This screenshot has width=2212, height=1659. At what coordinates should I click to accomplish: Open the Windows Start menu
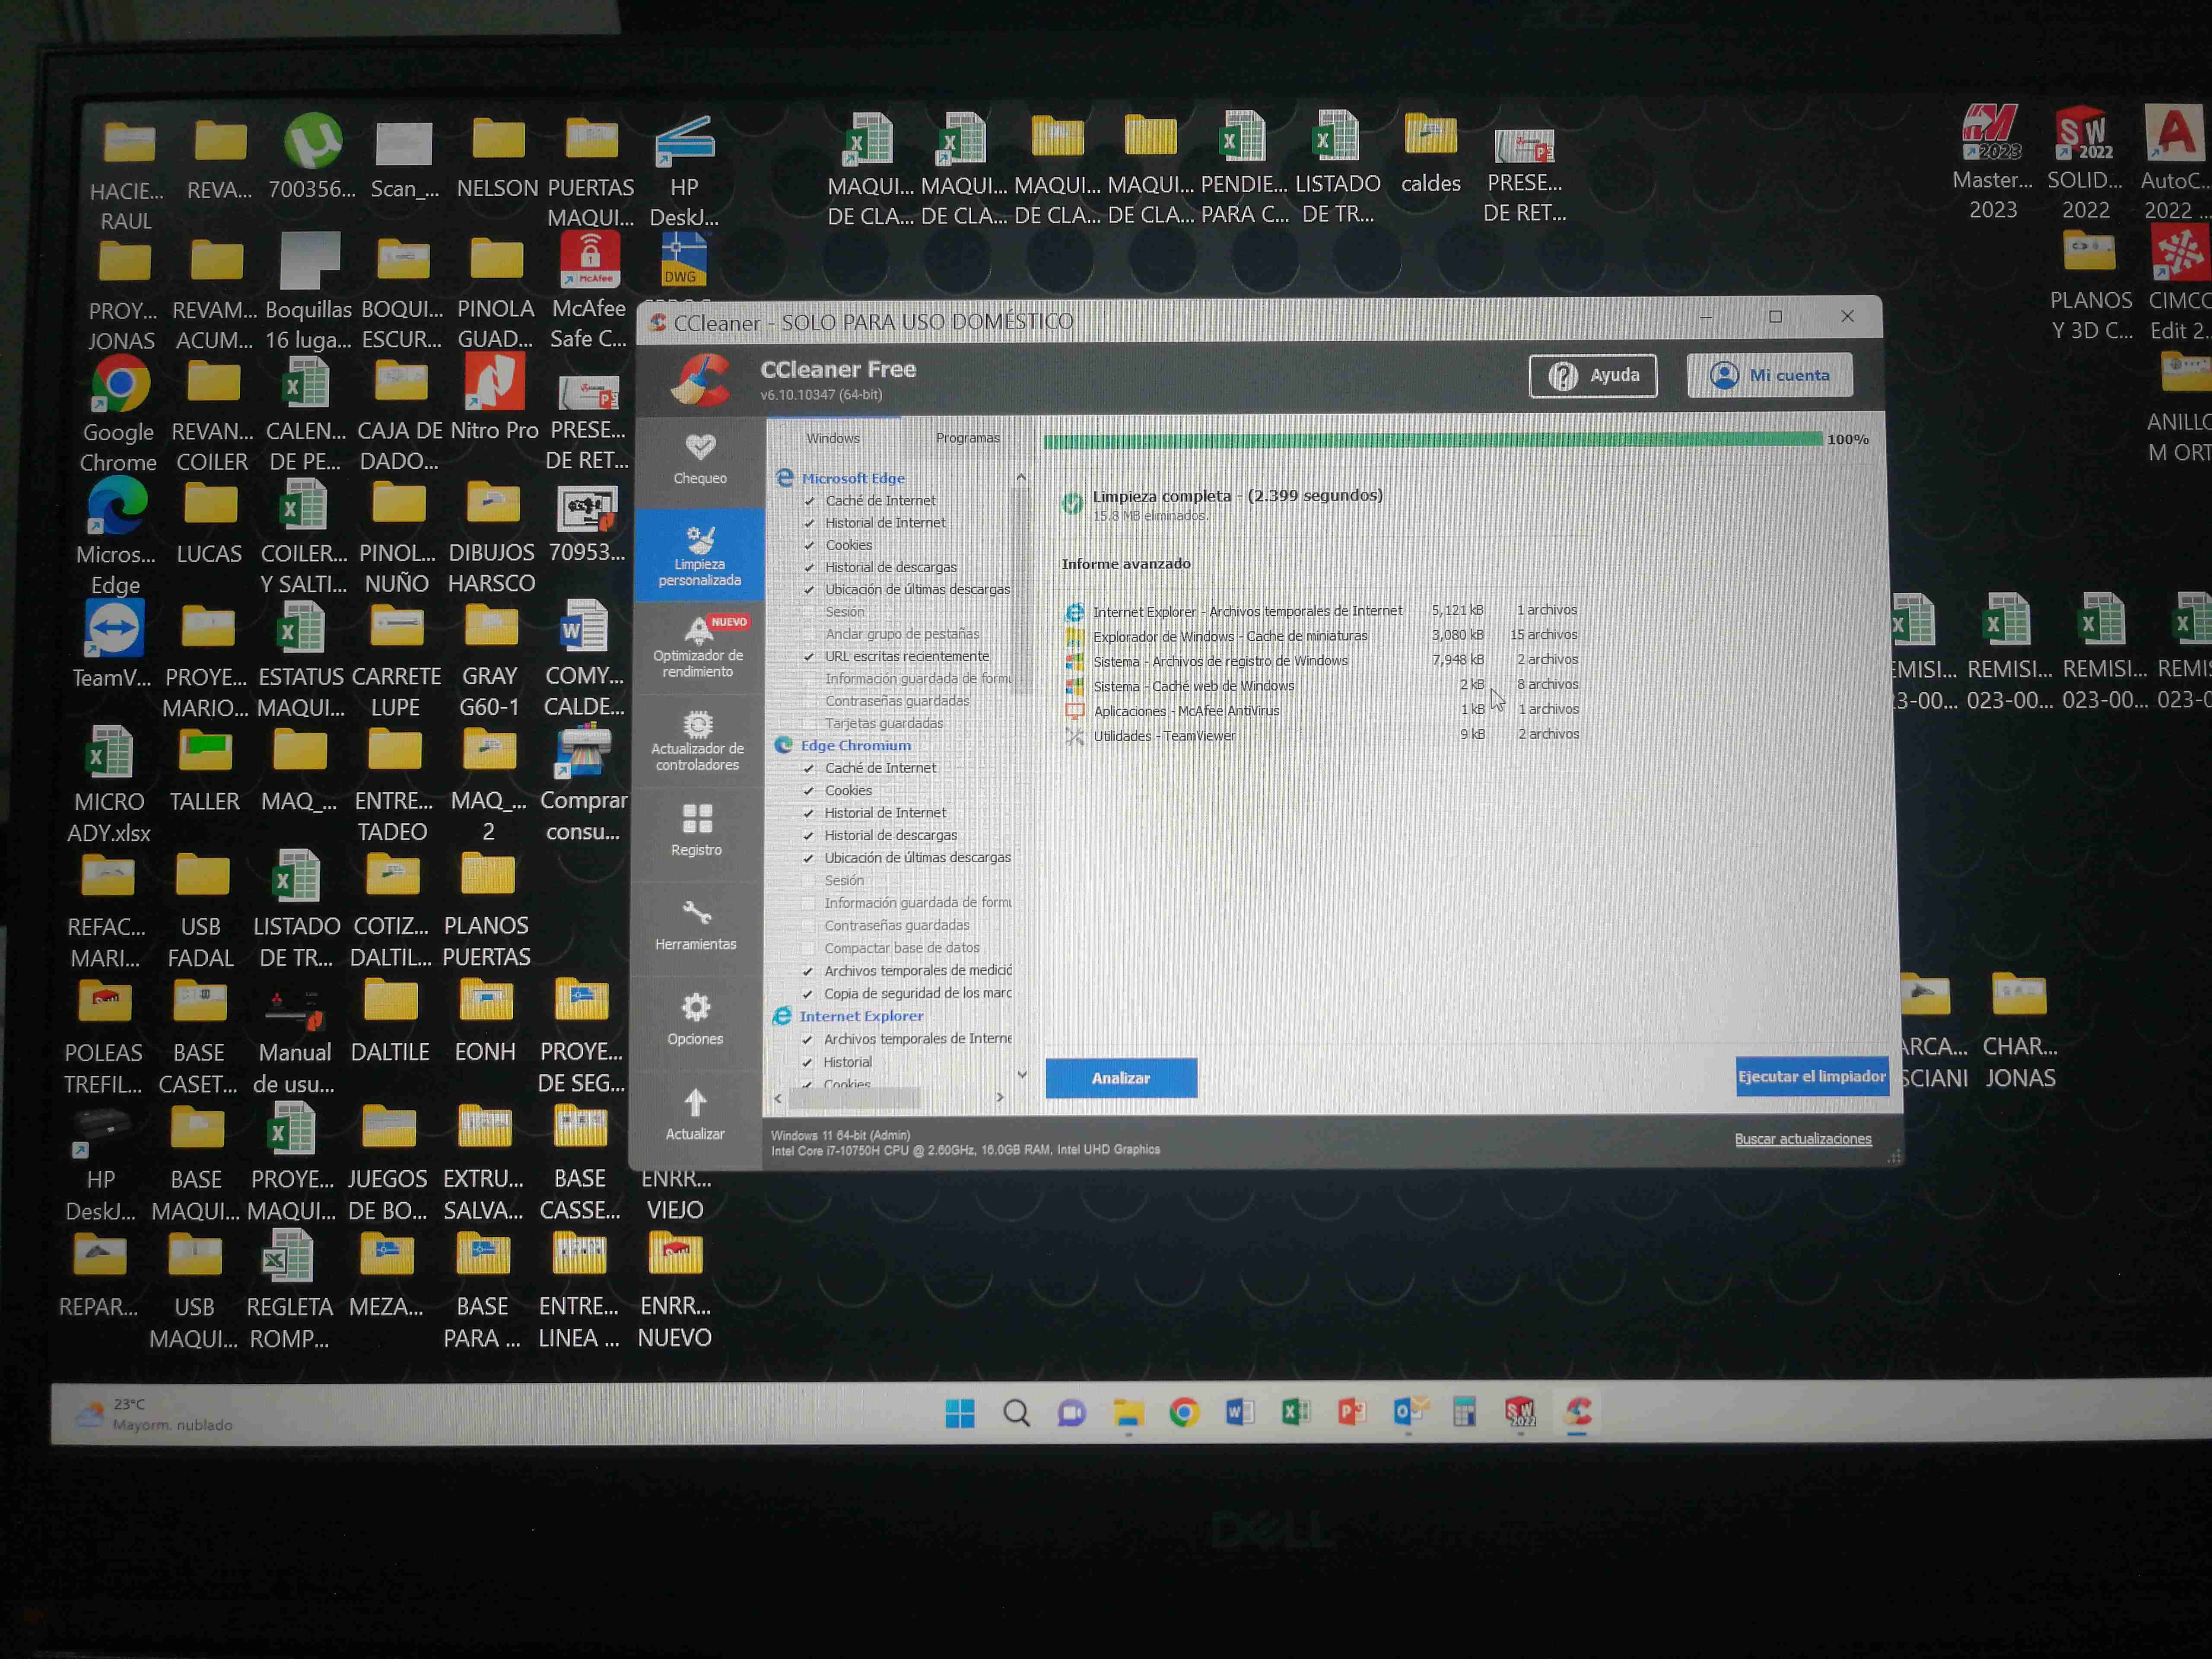click(960, 1413)
